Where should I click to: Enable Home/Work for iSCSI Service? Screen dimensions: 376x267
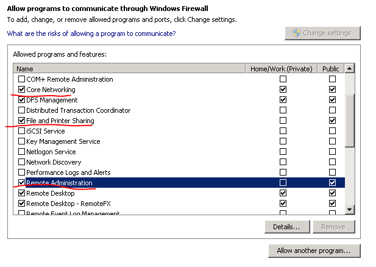[x=283, y=130]
